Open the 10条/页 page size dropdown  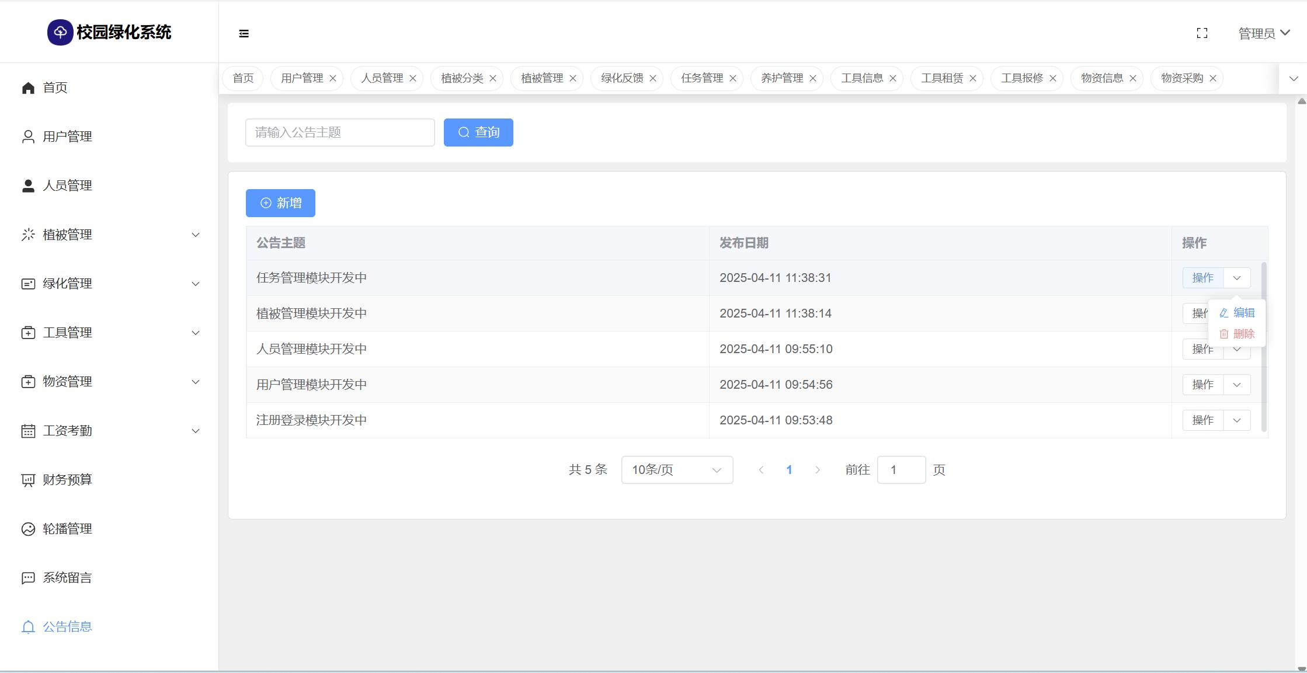(677, 470)
